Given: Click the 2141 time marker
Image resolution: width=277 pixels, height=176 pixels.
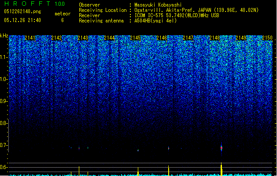Looking at the screenshot, I should coord(30,38).
